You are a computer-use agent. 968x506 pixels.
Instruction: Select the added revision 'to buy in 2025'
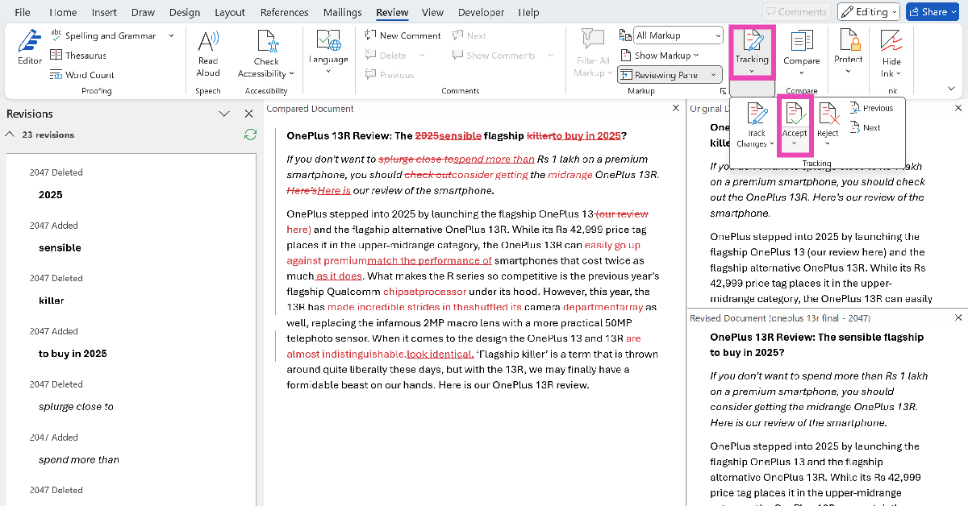coord(73,354)
